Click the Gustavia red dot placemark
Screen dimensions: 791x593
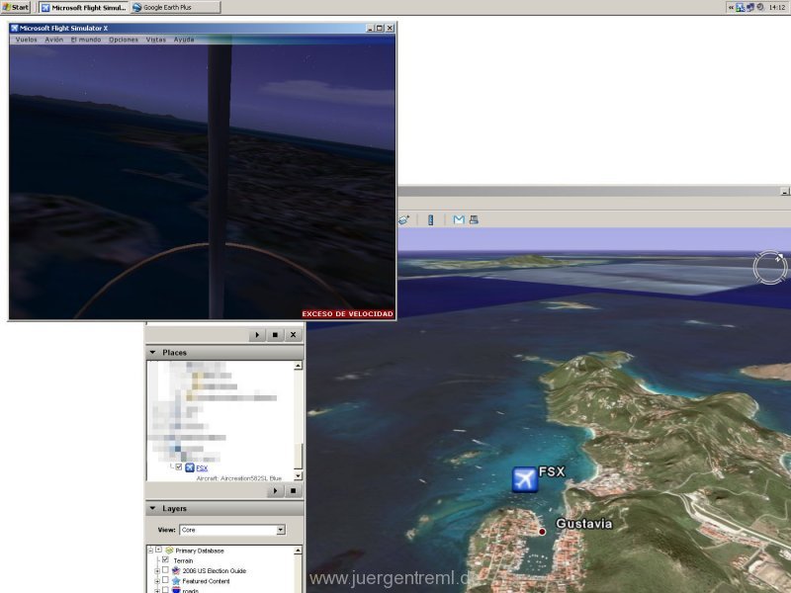tap(542, 532)
